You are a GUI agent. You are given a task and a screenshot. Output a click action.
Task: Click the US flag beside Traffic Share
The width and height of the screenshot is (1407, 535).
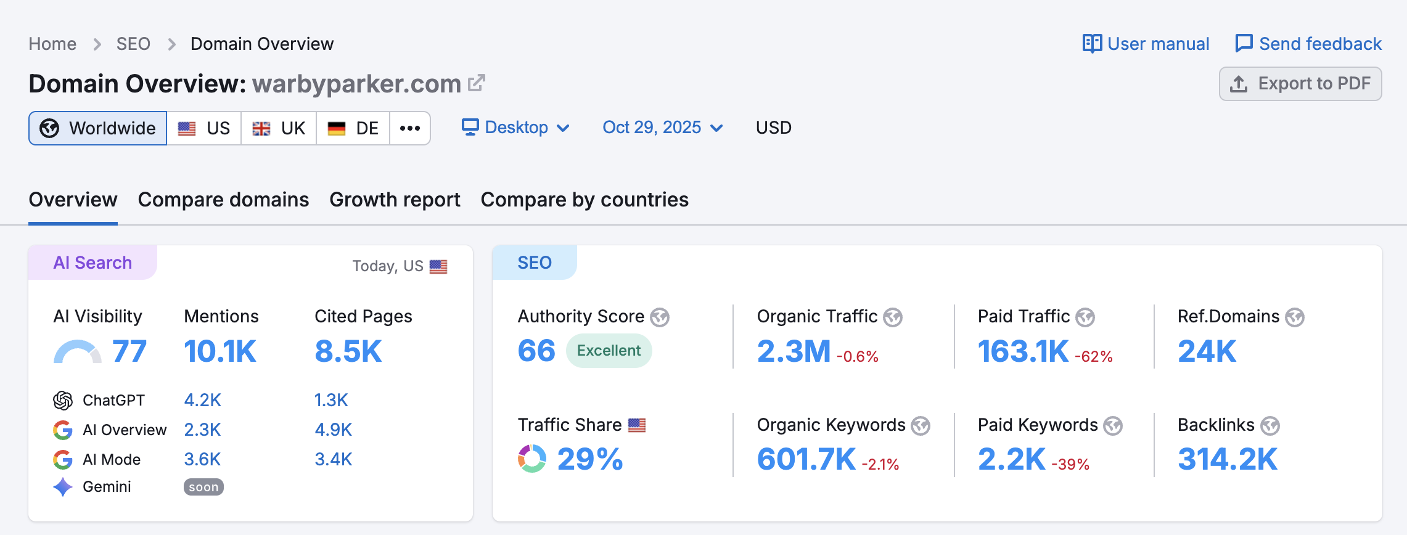point(637,425)
